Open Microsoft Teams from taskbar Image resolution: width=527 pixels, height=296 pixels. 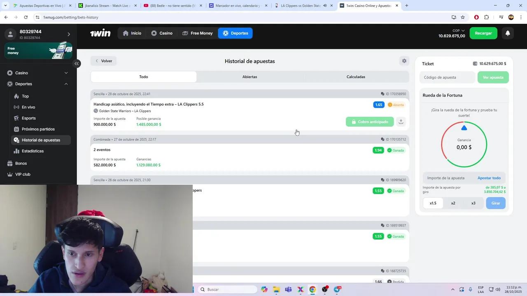pyautogui.click(x=288, y=289)
